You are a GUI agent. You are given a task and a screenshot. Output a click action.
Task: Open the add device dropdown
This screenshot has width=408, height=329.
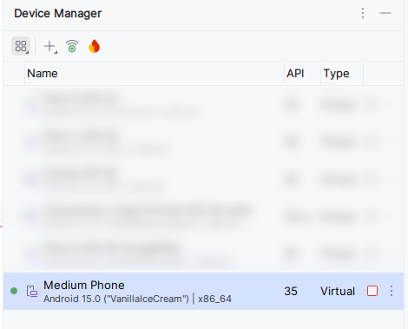click(x=50, y=46)
